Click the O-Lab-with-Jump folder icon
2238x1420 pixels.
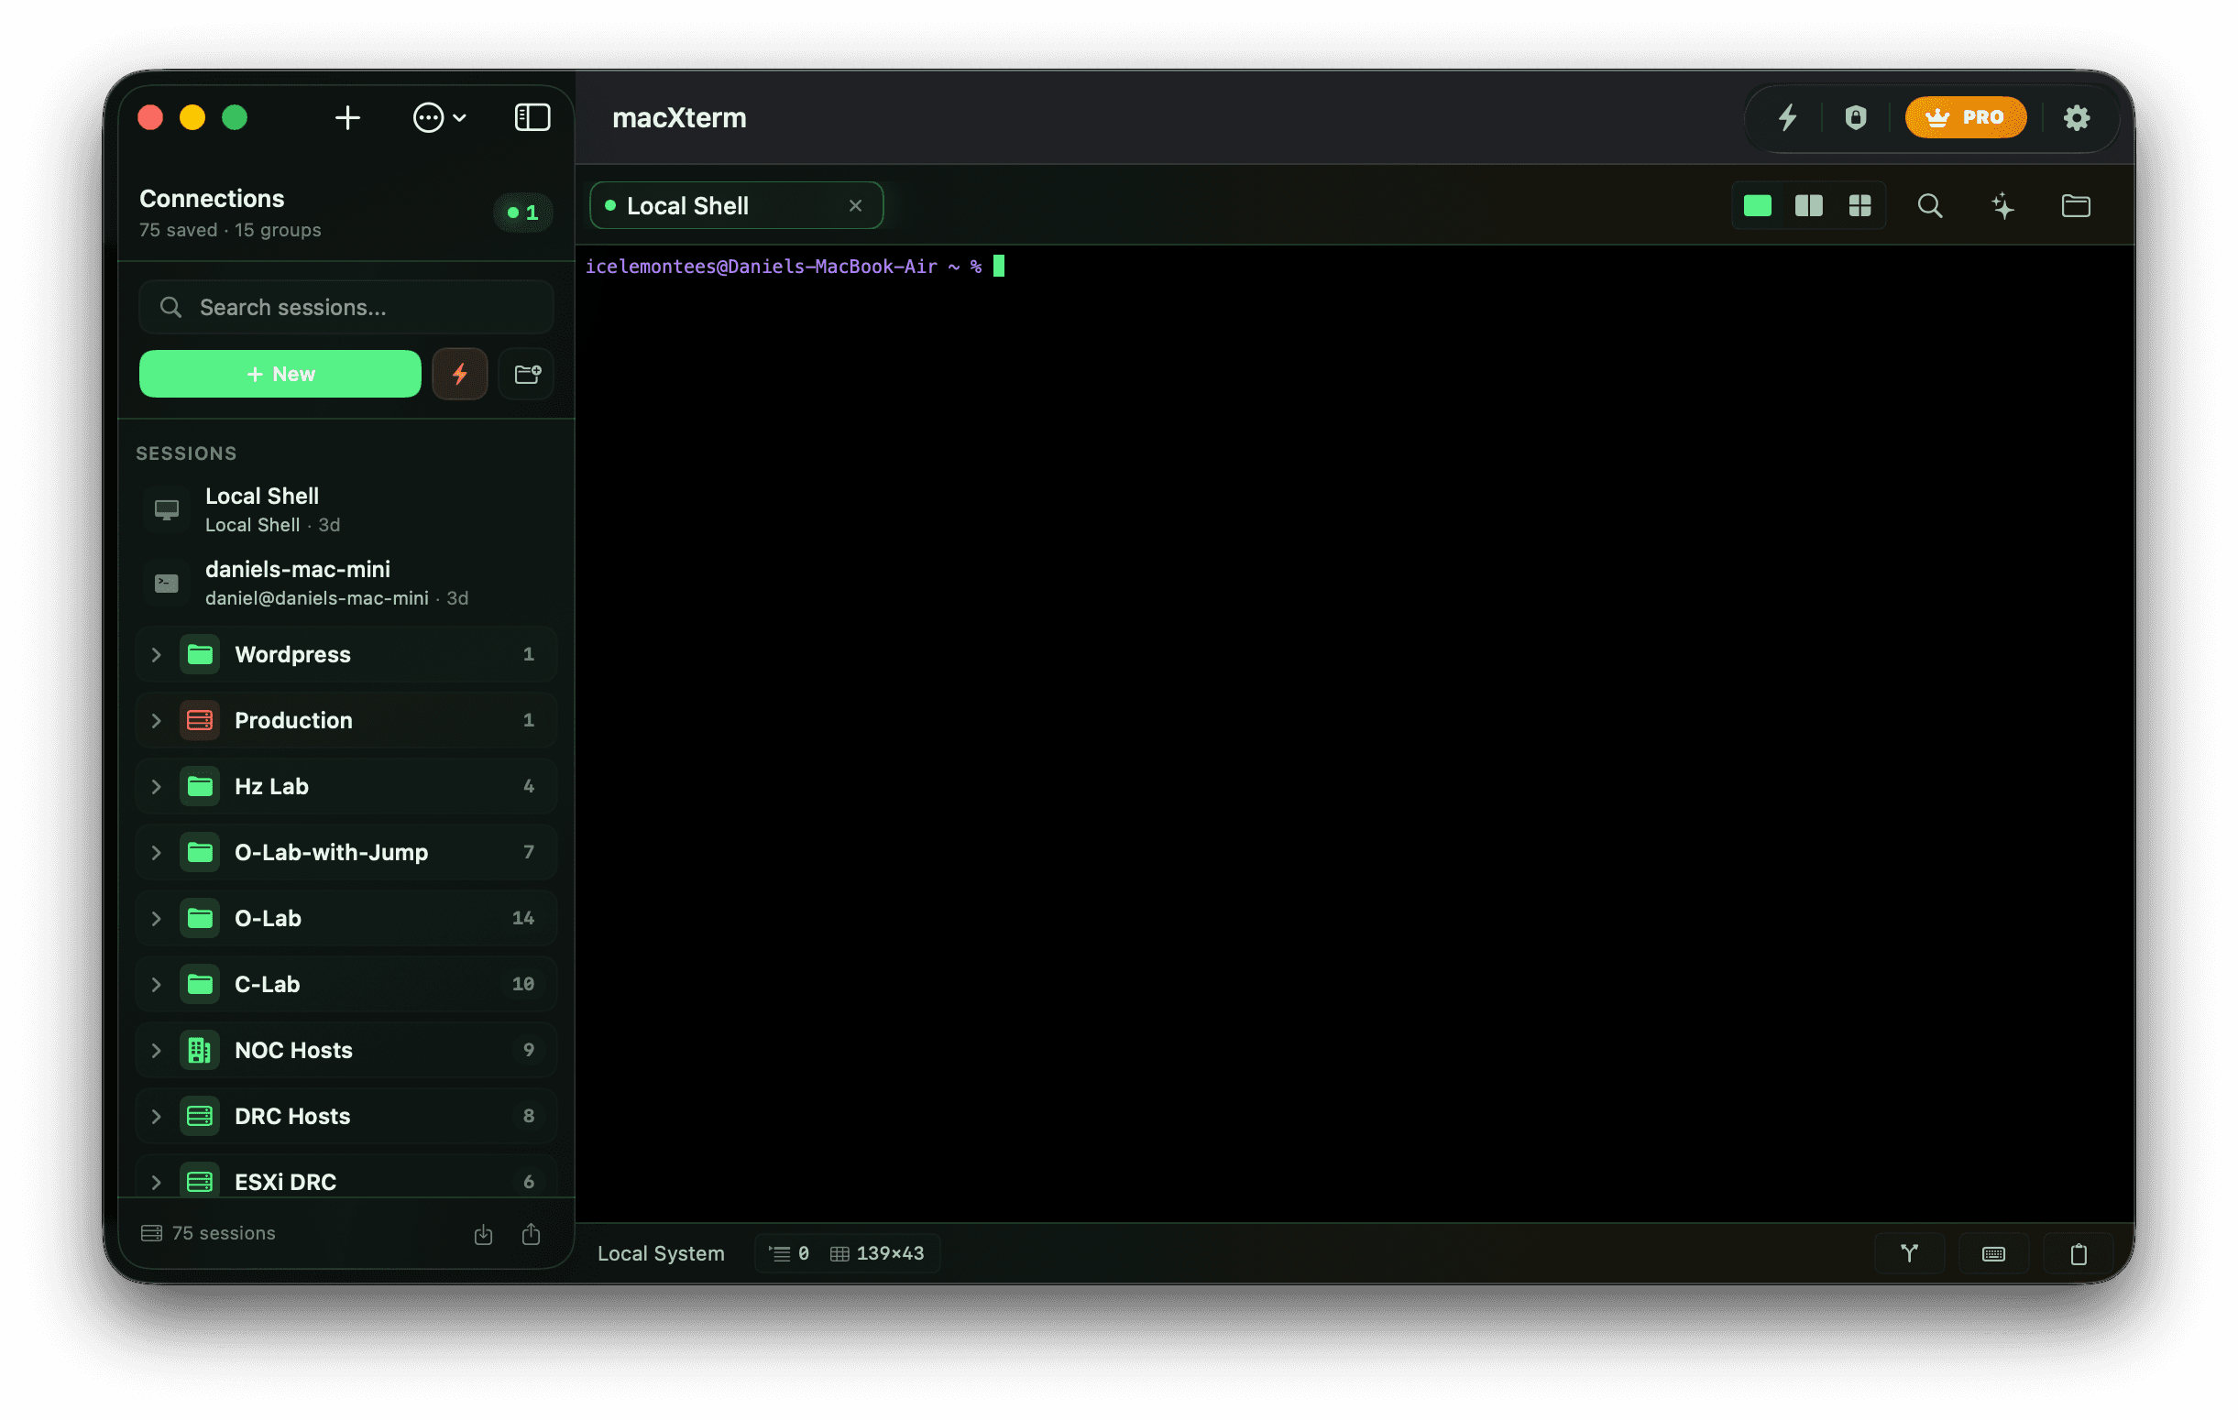coord(200,853)
